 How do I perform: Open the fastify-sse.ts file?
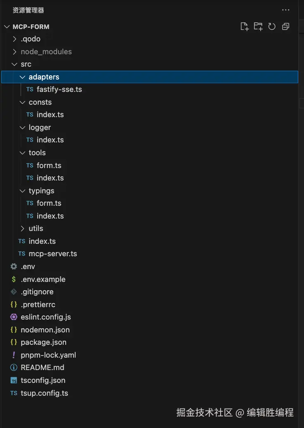click(x=59, y=89)
